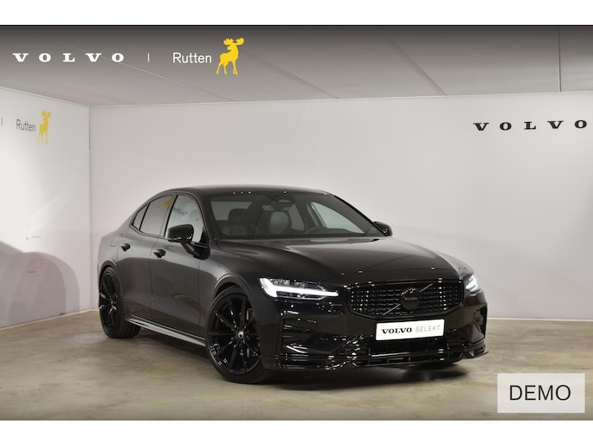The image size is (593, 445).
Task: Click the Volvo iron mark emblem on grille
Action: click(x=409, y=300)
